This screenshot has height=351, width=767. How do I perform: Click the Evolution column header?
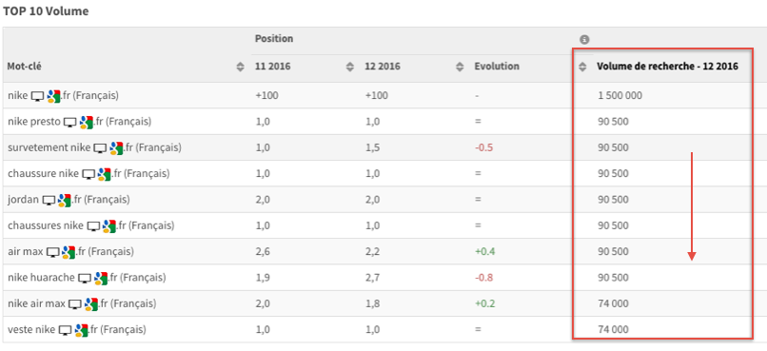tap(497, 67)
